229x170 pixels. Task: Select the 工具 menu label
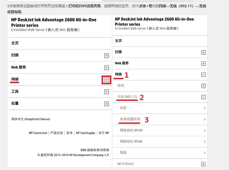coord(15,91)
